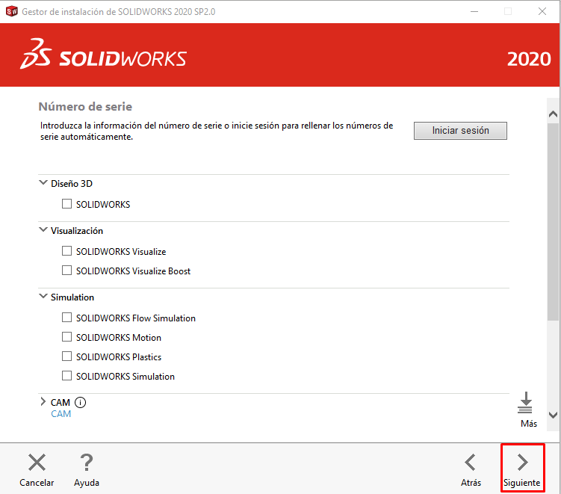Click the Cancelar X icon
561x494 pixels.
click(x=37, y=463)
